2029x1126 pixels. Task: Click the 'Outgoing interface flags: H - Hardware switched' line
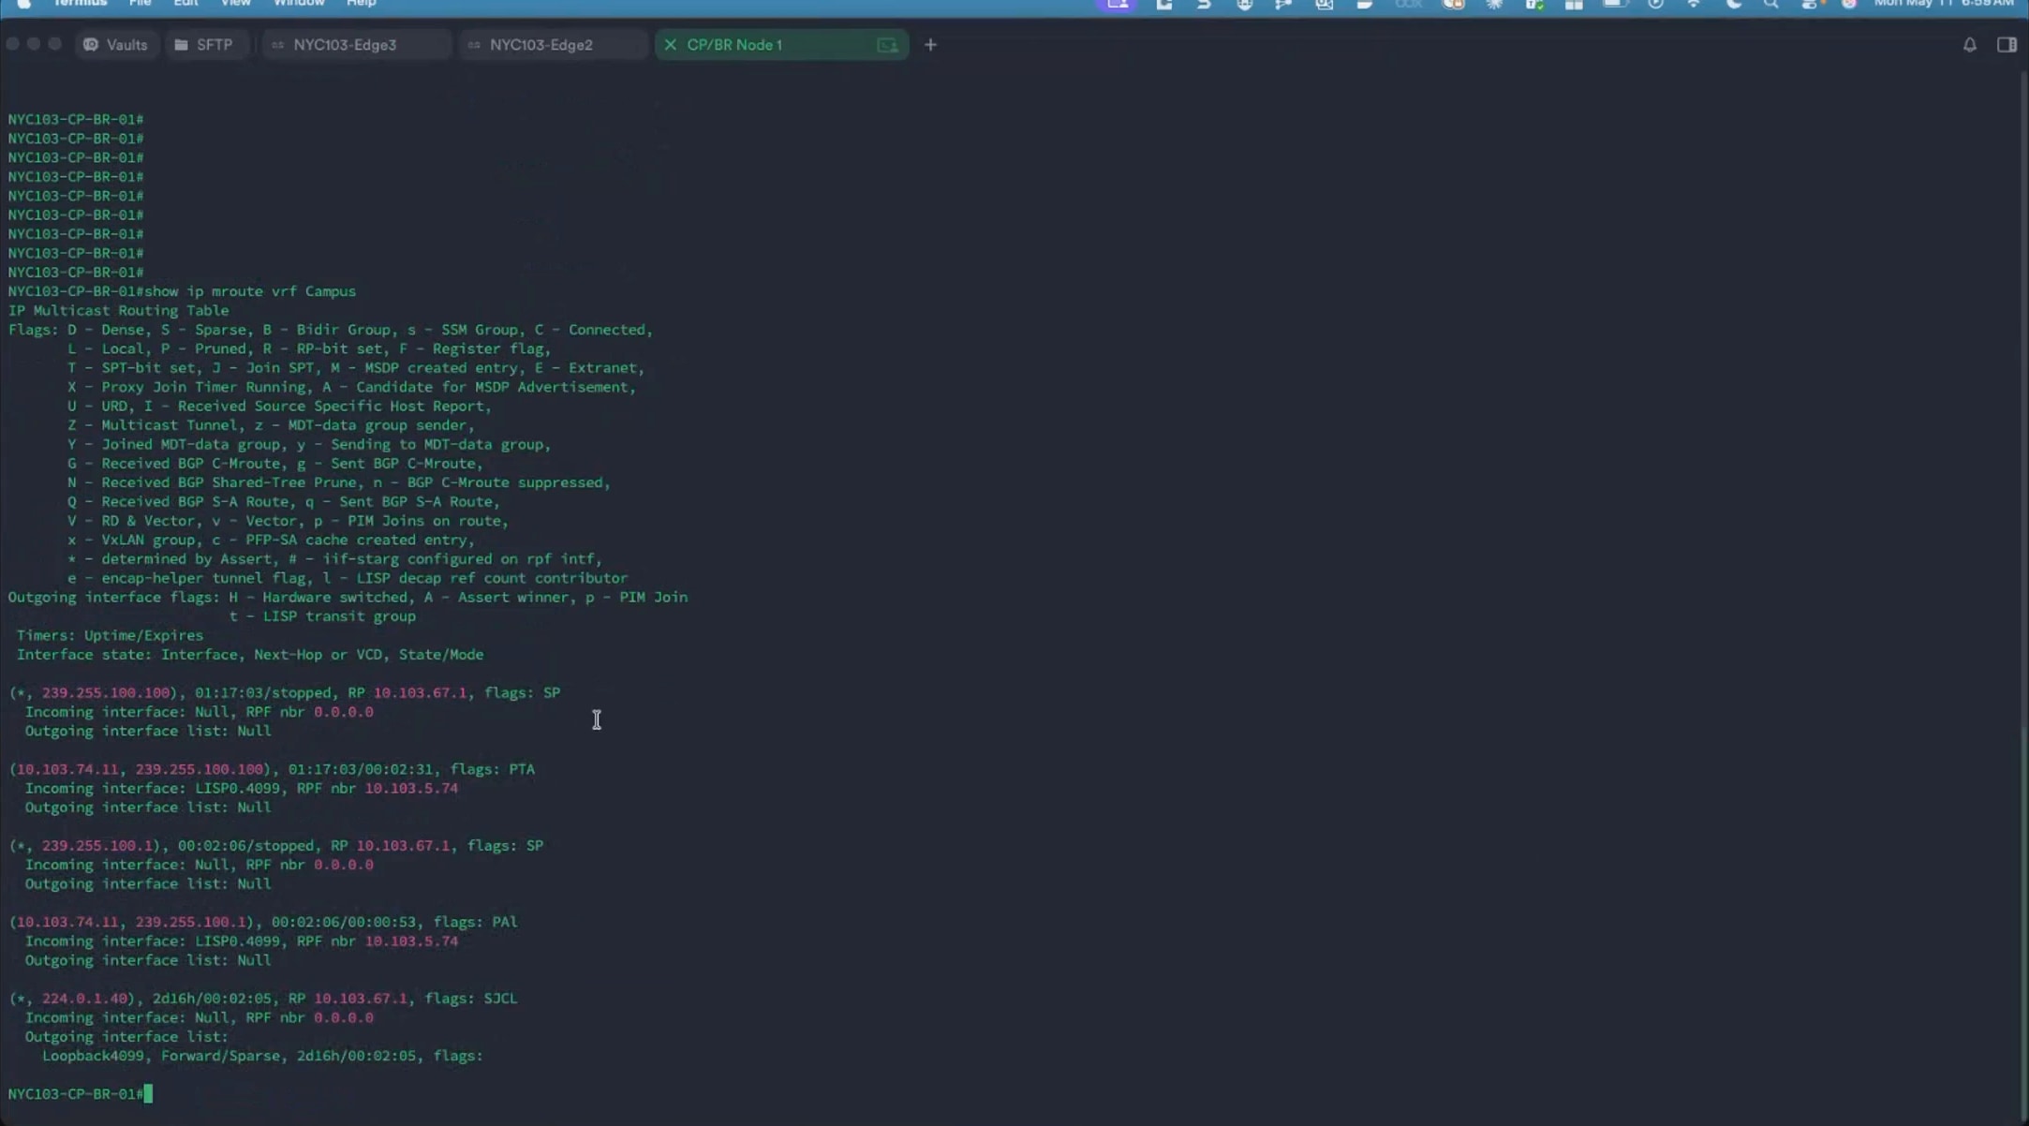[348, 597]
